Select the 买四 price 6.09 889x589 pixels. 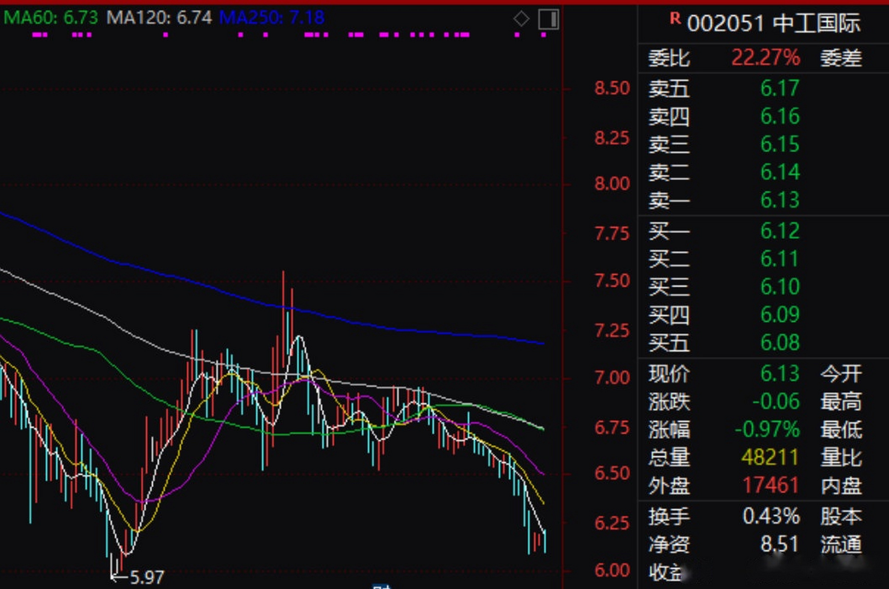[780, 315]
